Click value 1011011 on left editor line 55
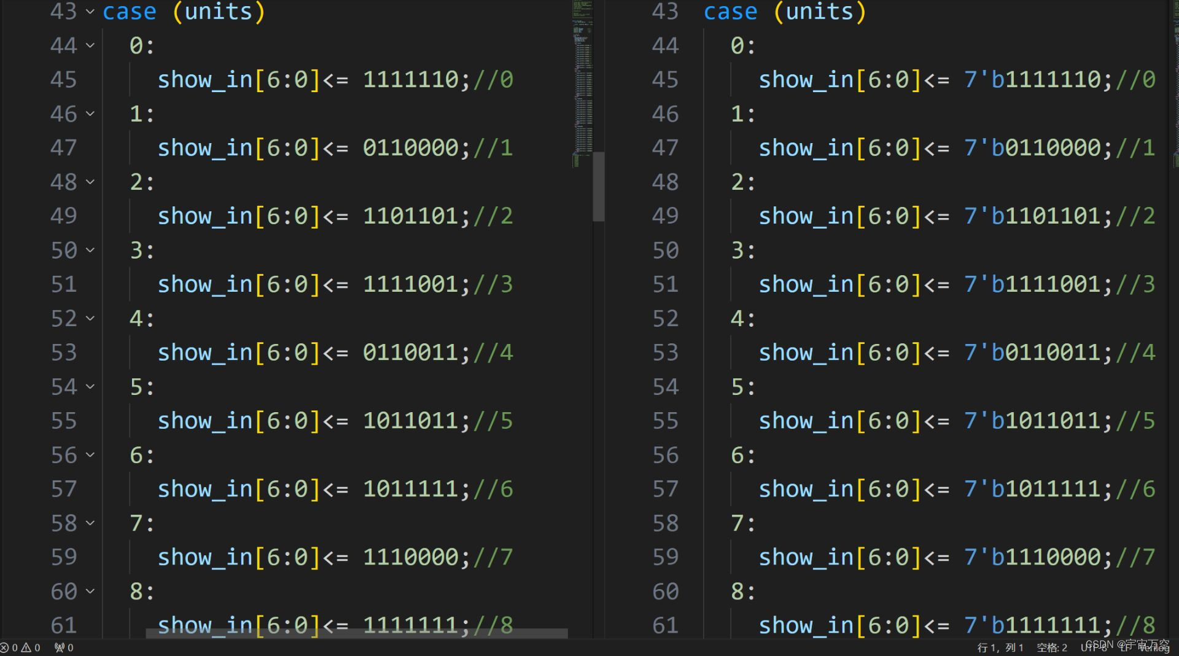 (x=410, y=420)
